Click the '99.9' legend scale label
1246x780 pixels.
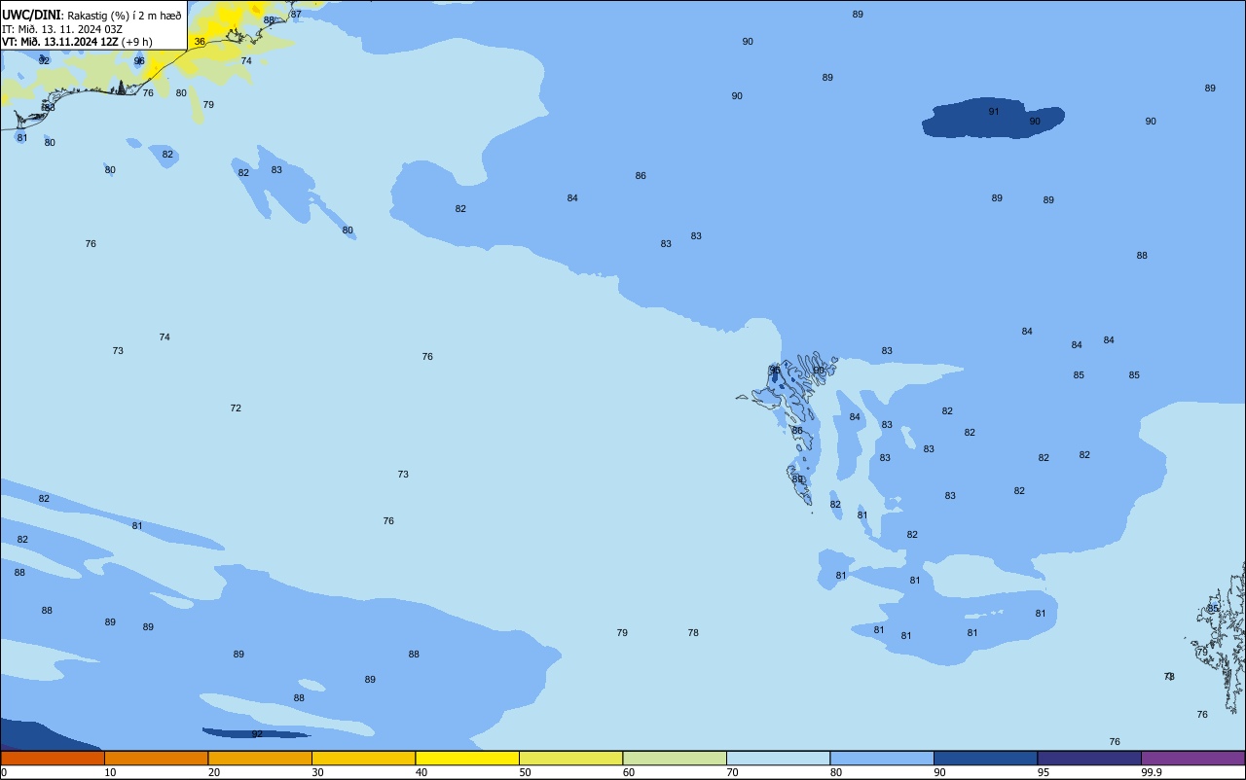pyautogui.click(x=1153, y=772)
